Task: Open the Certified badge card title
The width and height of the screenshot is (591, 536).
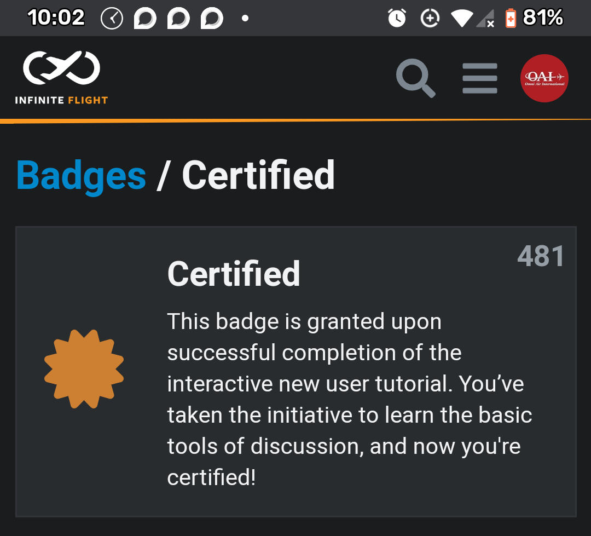Action: 234,273
